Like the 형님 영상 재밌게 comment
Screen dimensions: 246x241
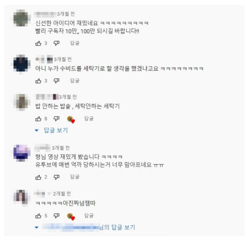(38, 177)
